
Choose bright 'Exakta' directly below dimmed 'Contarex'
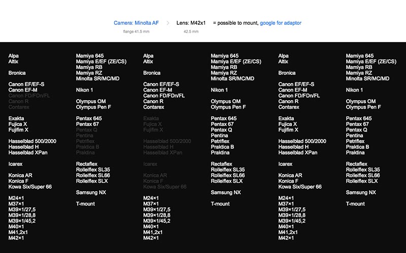tap(16, 118)
